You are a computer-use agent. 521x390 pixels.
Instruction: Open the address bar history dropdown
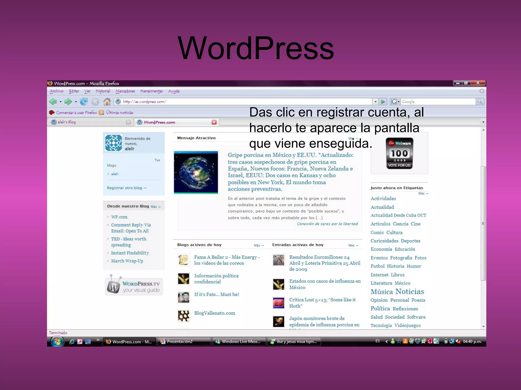(x=375, y=102)
